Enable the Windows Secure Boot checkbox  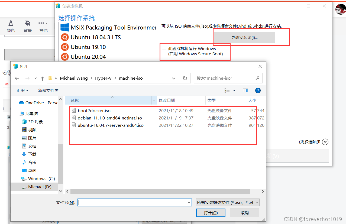164,51
